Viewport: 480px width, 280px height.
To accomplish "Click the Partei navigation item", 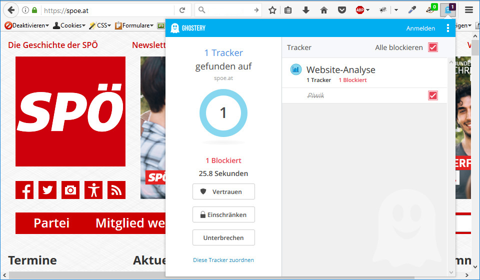I will pos(51,223).
